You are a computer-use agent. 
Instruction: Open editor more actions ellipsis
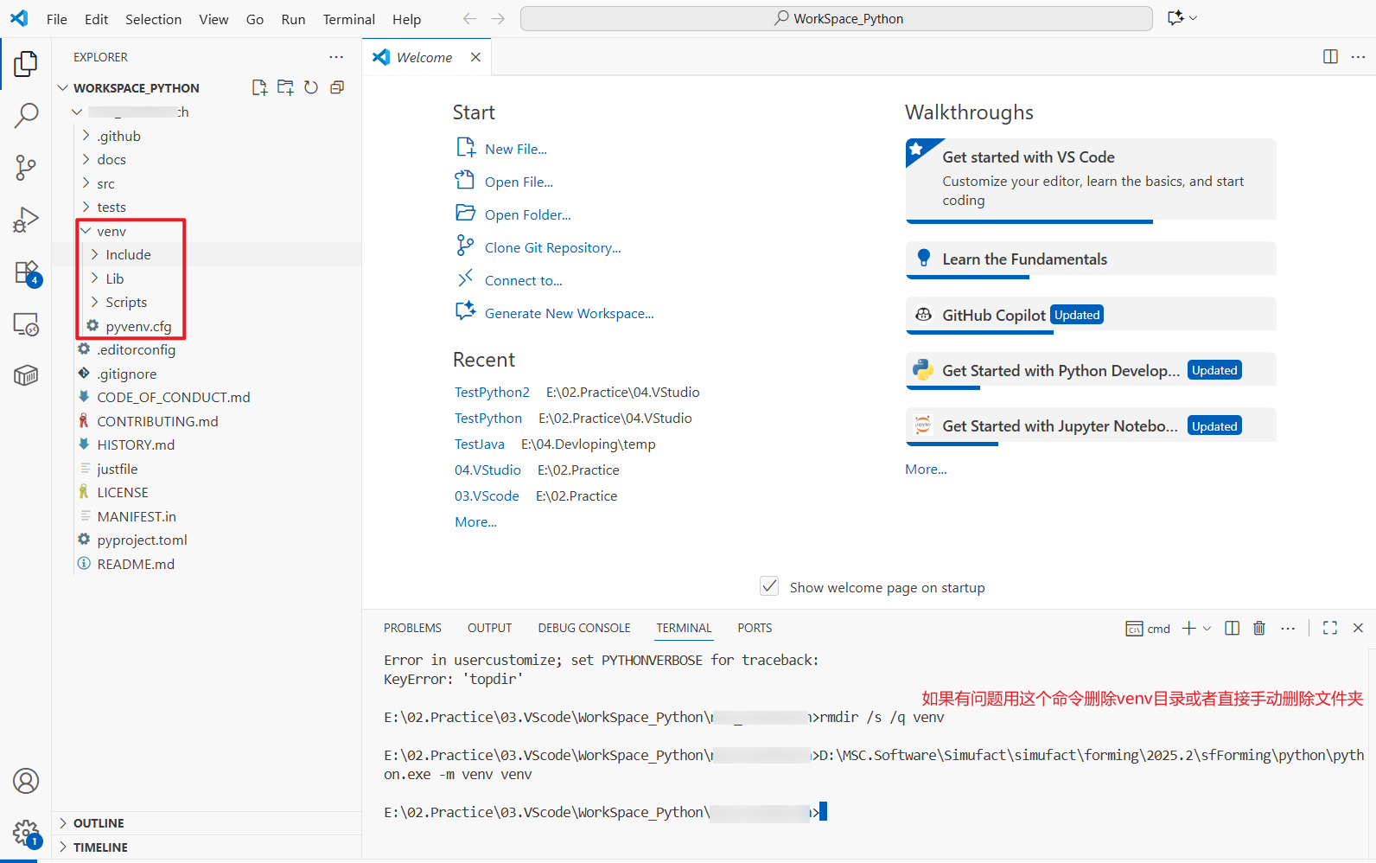point(1358,57)
